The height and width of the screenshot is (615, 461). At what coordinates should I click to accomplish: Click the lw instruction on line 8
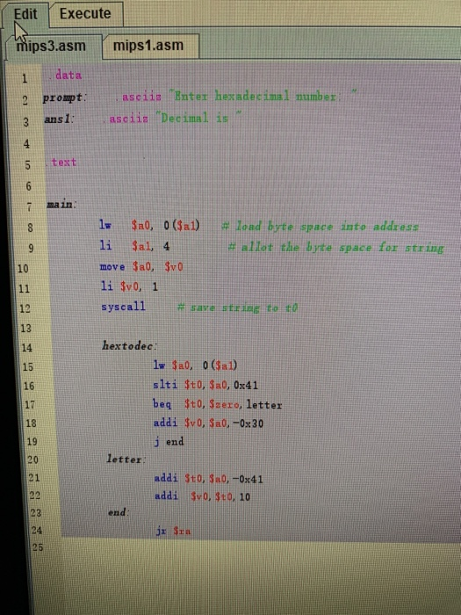[149, 225]
